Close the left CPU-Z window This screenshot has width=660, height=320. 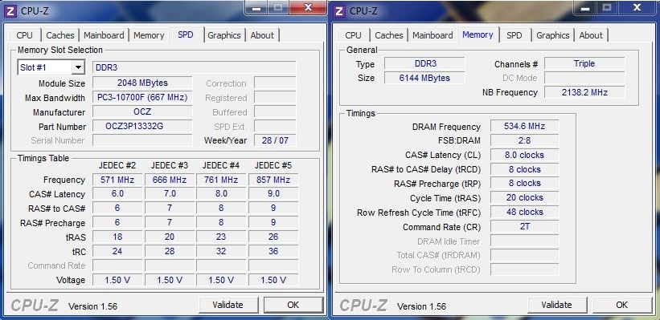point(308,7)
